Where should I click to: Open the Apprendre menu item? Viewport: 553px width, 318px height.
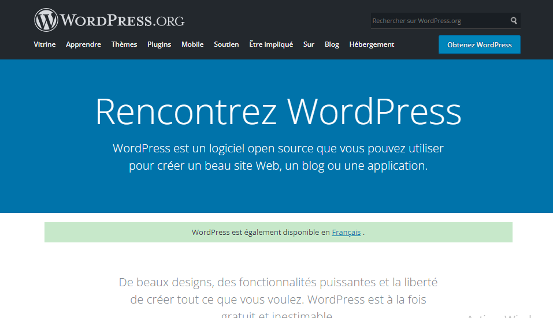(x=84, y=44)
